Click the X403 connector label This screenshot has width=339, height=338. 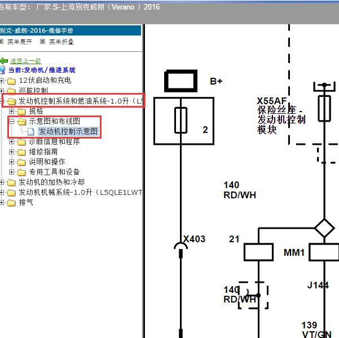click(x=194, y=239)
